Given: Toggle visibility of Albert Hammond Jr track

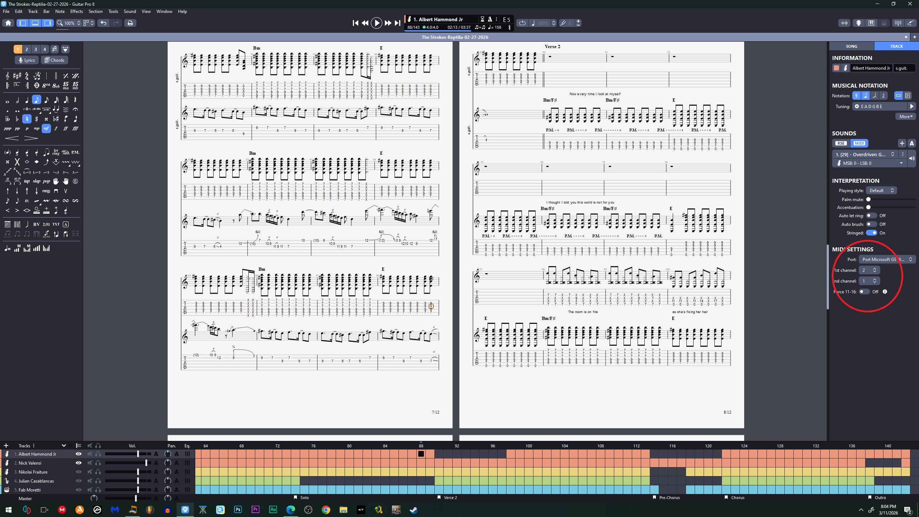Looking at the screenshot, I should pyautogui.click(x=78, y=454).
